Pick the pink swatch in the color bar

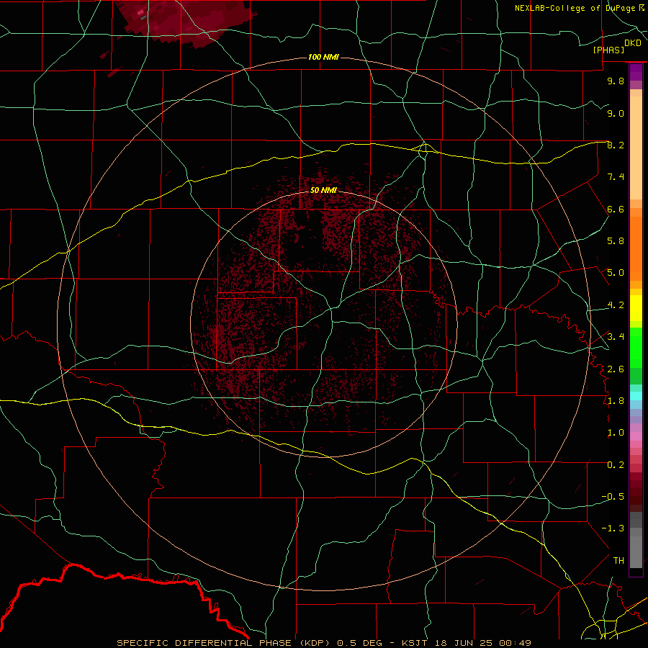(636, 436)
